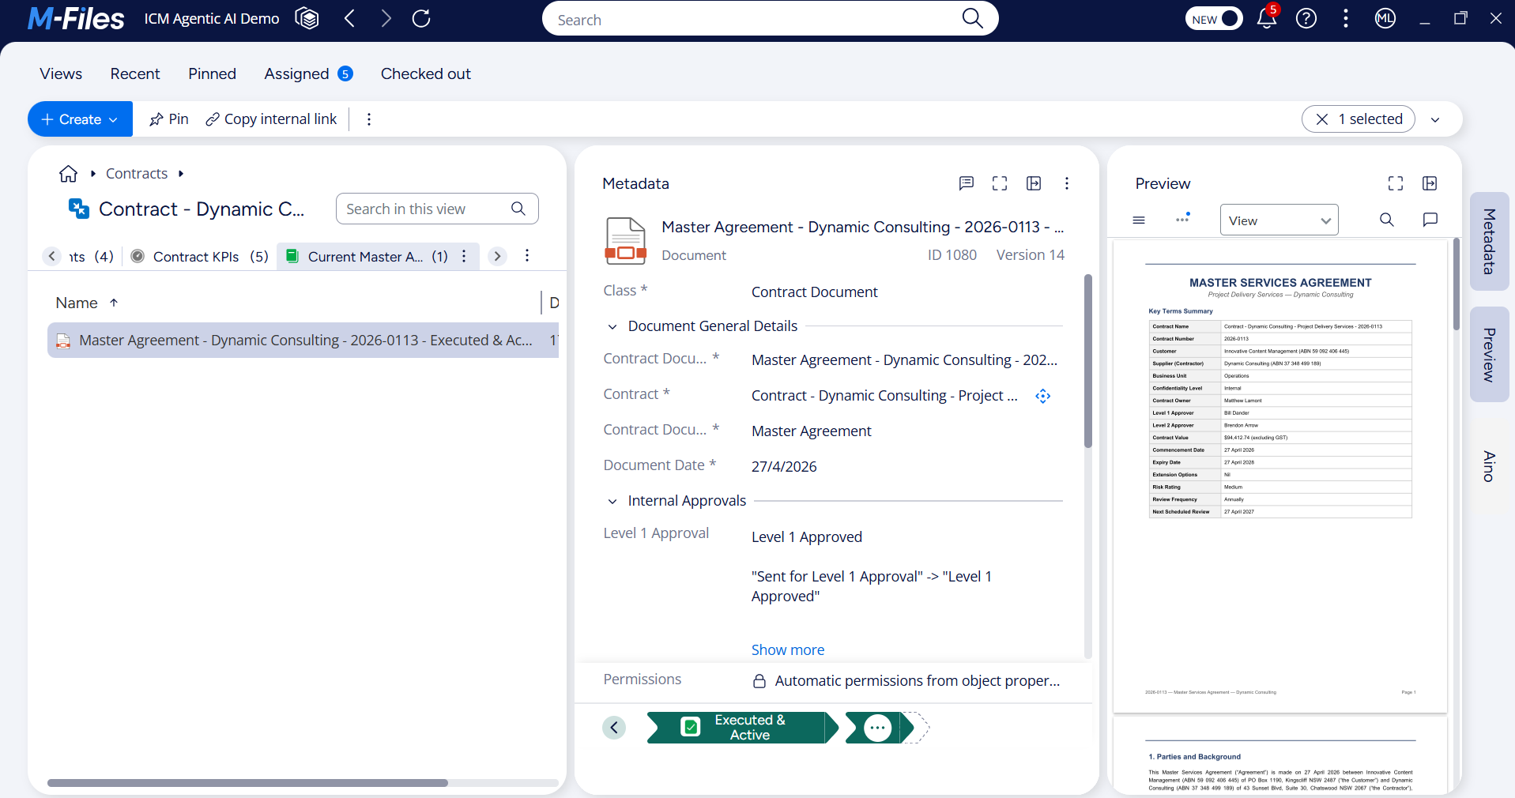This screenshot has width=1515, height=798.
Task: Open the Checked out tab
Action: [x=426, y=73]
